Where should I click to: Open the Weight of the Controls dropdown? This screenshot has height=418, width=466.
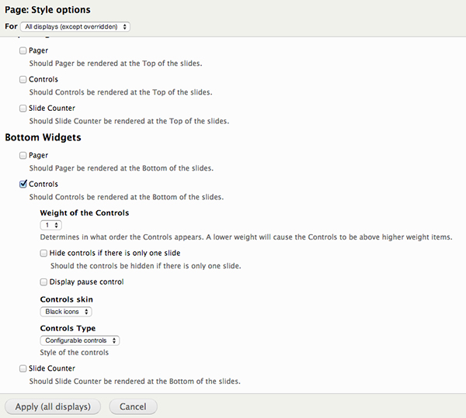50,225
